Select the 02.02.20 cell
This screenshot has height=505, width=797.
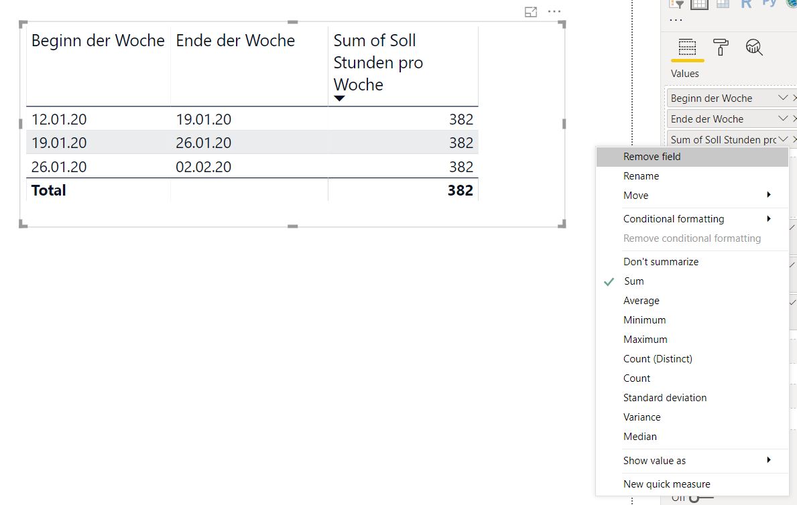(x=203, y=167)
